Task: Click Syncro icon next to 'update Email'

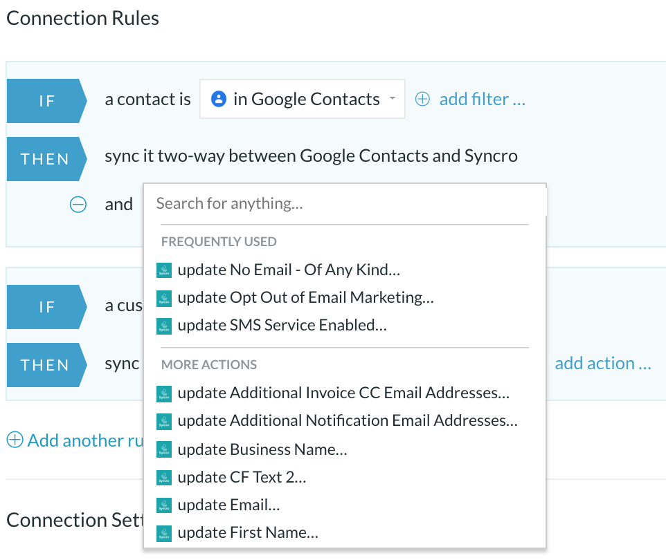Action: click(164, 505)
